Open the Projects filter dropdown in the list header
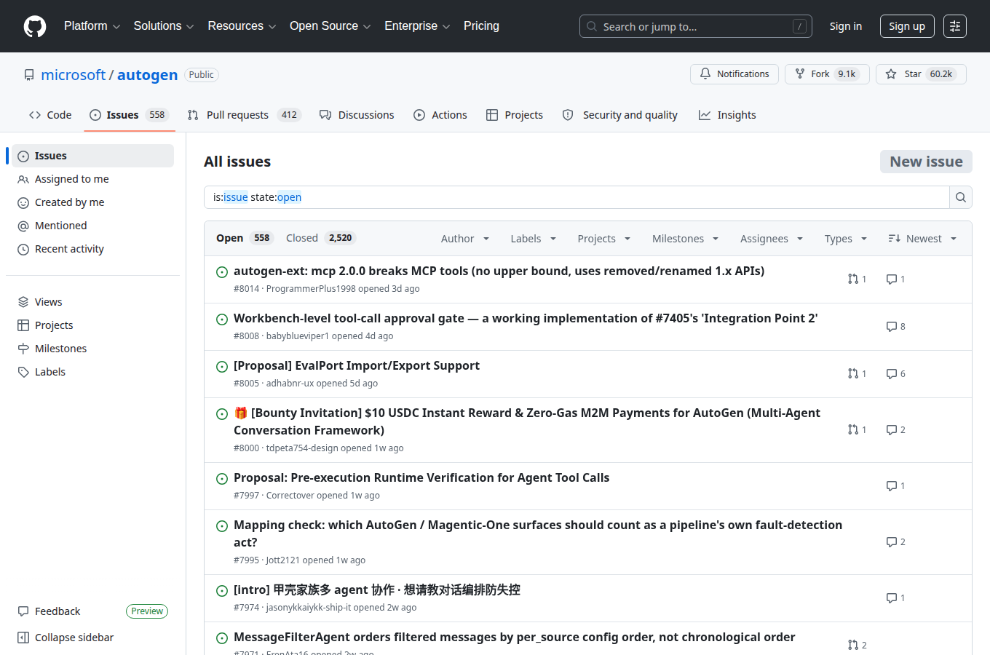Screen dimensions: 990x655 pyautogui.click(x=604, y=239)
